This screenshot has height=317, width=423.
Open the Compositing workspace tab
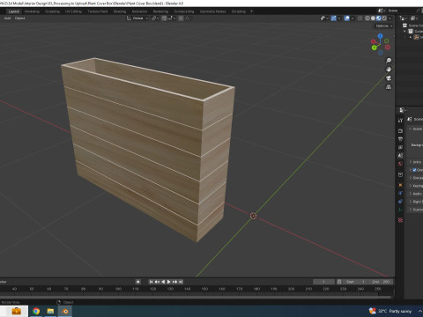(184, 11)
